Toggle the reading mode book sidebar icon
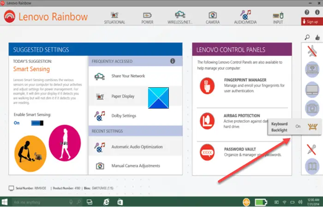 (312, 166)
